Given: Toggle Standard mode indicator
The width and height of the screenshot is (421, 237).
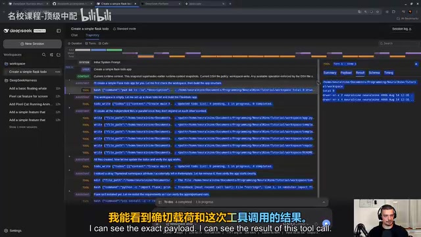Looking at the screenshot, I should click(124, 29).
